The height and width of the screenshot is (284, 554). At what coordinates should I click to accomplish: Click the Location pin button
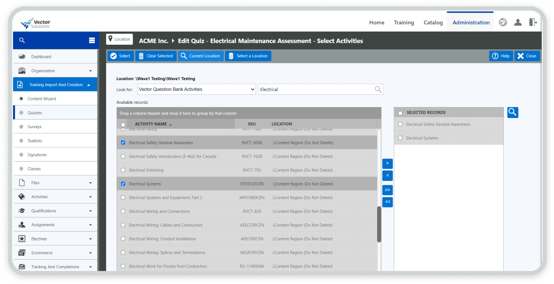(x=119, y=39)
